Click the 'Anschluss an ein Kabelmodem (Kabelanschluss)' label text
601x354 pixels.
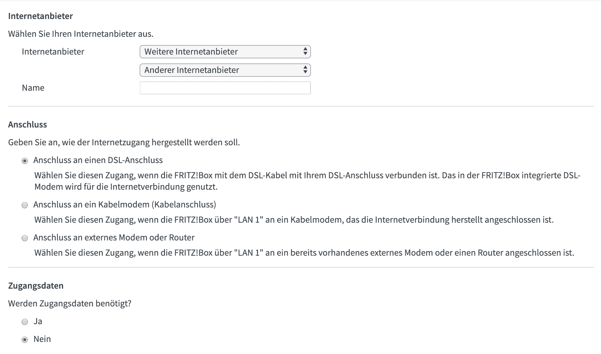[x=124, y=205]
